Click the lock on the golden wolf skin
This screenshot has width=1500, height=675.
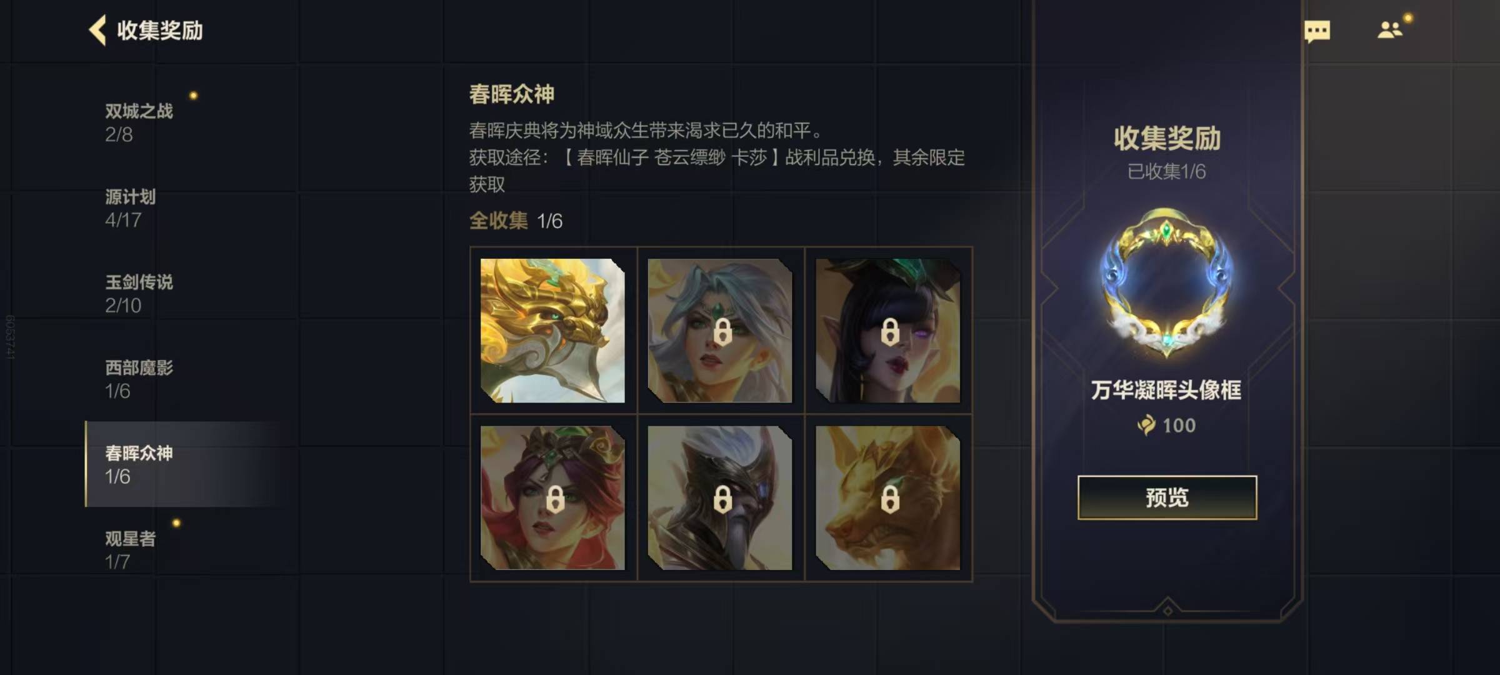890,499
